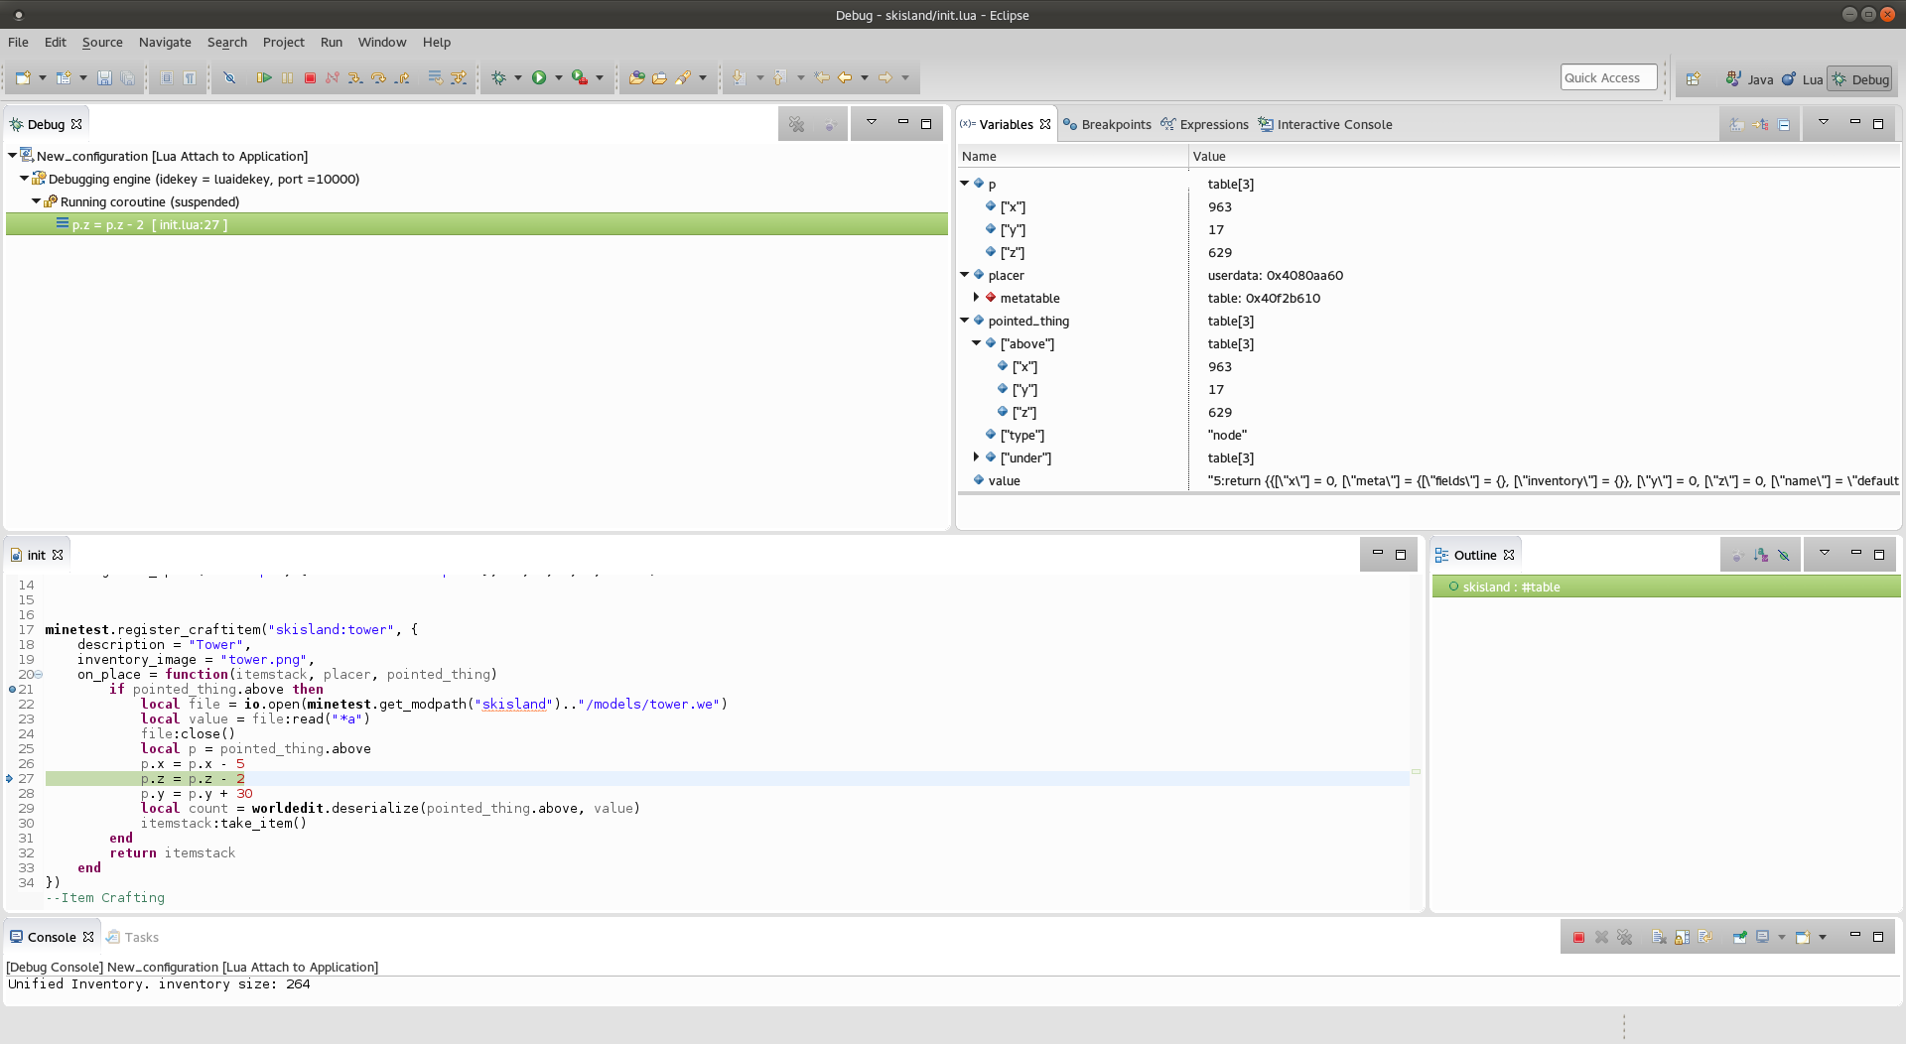Enable Scroll Lock in the Console toolbar

pos(1682,937)
